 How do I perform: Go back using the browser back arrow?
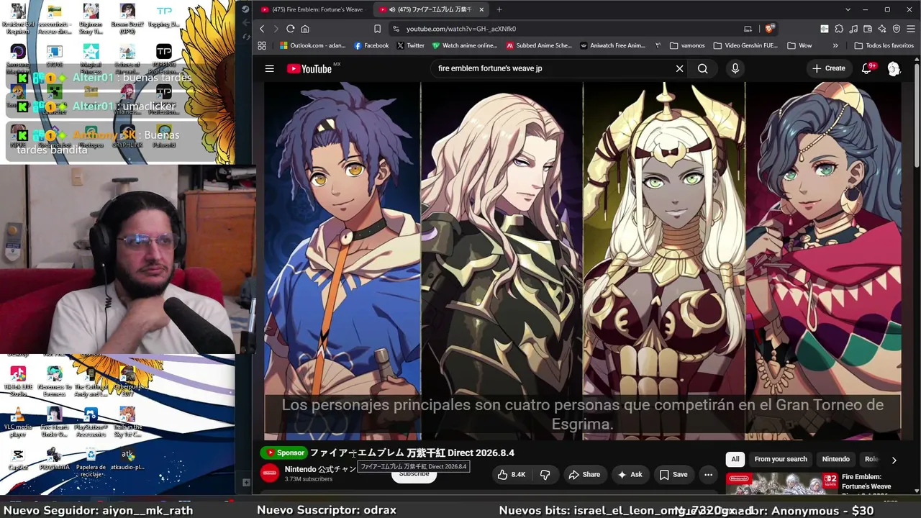262,29
